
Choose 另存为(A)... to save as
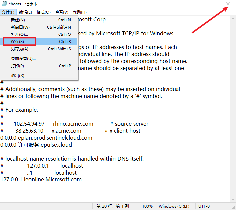pos(21,49)
